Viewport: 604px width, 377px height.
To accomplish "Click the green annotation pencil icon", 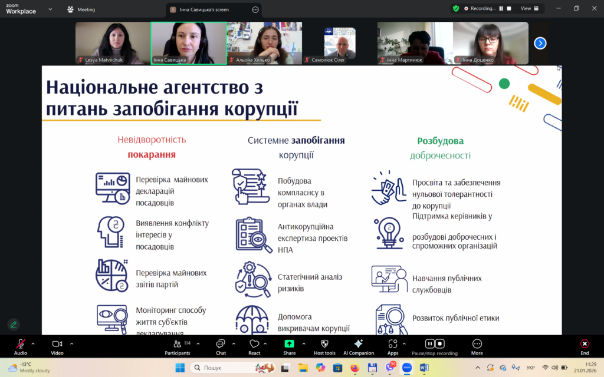I will coord(13,325).
